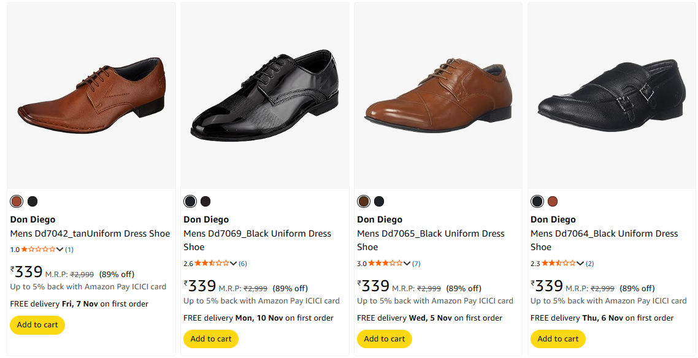Screen dimensions: 698x358
Task: Pick black color swatch for Dd7065 shoe
Action: click(x=379, y=201)
